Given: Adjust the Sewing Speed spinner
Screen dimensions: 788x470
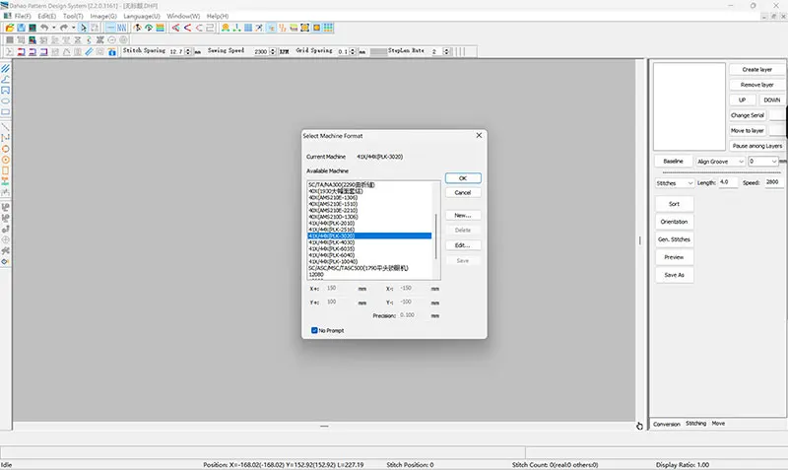Looking at the screenshot, I should (x=273, y=51).
